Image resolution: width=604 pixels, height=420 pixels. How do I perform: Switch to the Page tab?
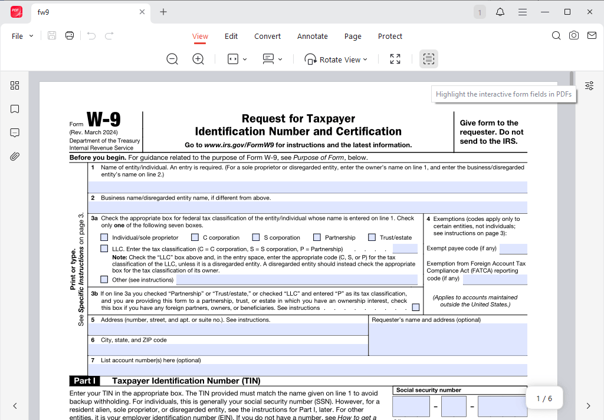click(353, 36)
